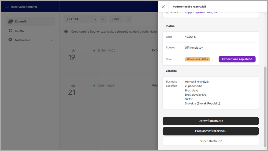Go to next period with right arrow

point(128,19)
